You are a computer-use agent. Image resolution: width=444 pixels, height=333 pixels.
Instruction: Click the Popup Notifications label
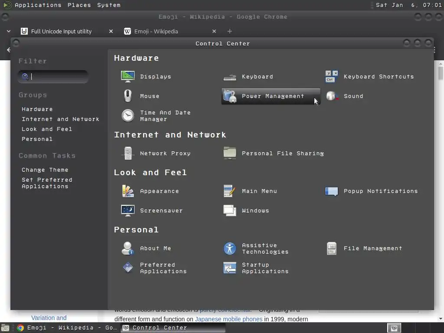pyautogui.click(x=381, y=191)
